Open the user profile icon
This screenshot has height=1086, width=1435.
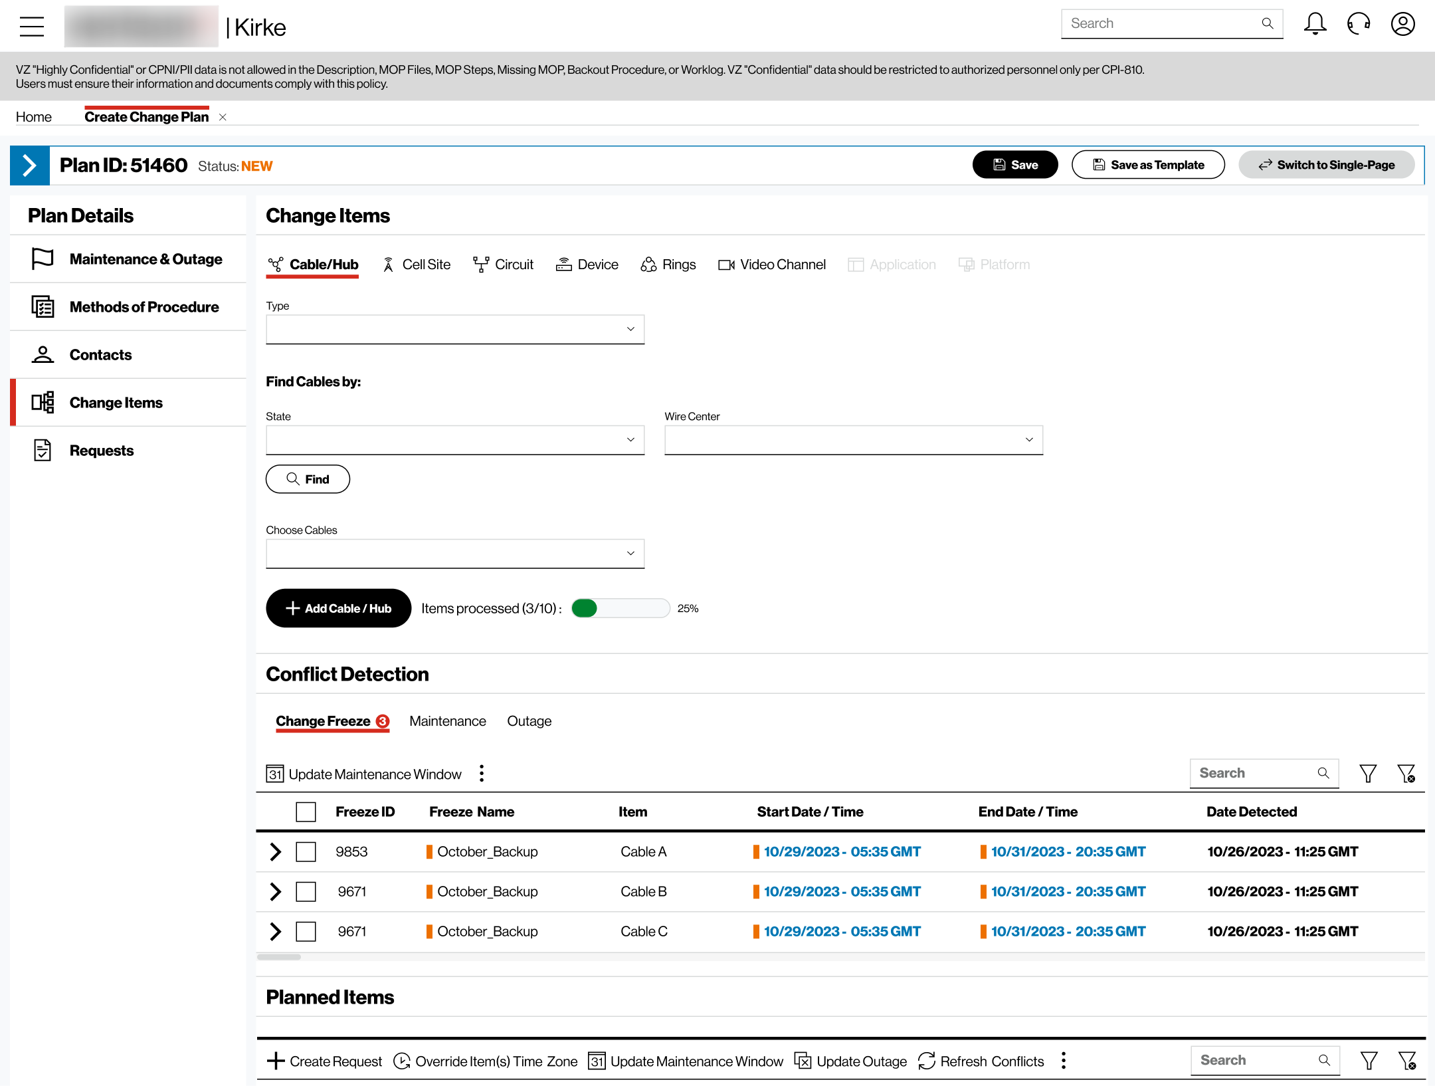click(1403, 24)
